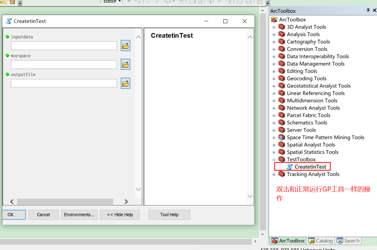The height and width of the screenshot is (250, 377).
Task: Expand Data Management Tools node
Action: coord(274,64)
